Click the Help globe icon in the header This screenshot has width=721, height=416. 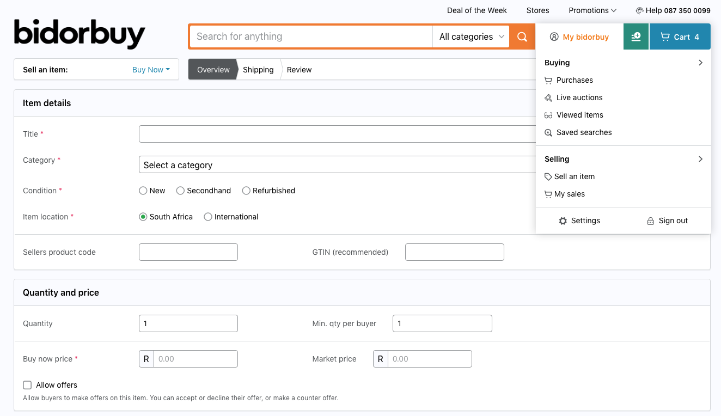tap(639, 10)
